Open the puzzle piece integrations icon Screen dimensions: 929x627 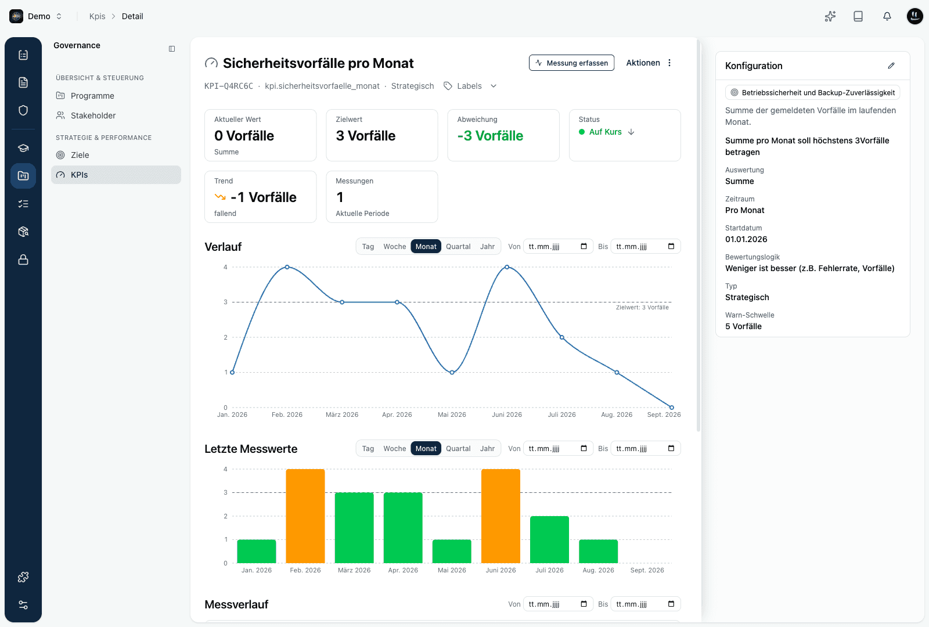pyautogui.click(x=23, y=577)
